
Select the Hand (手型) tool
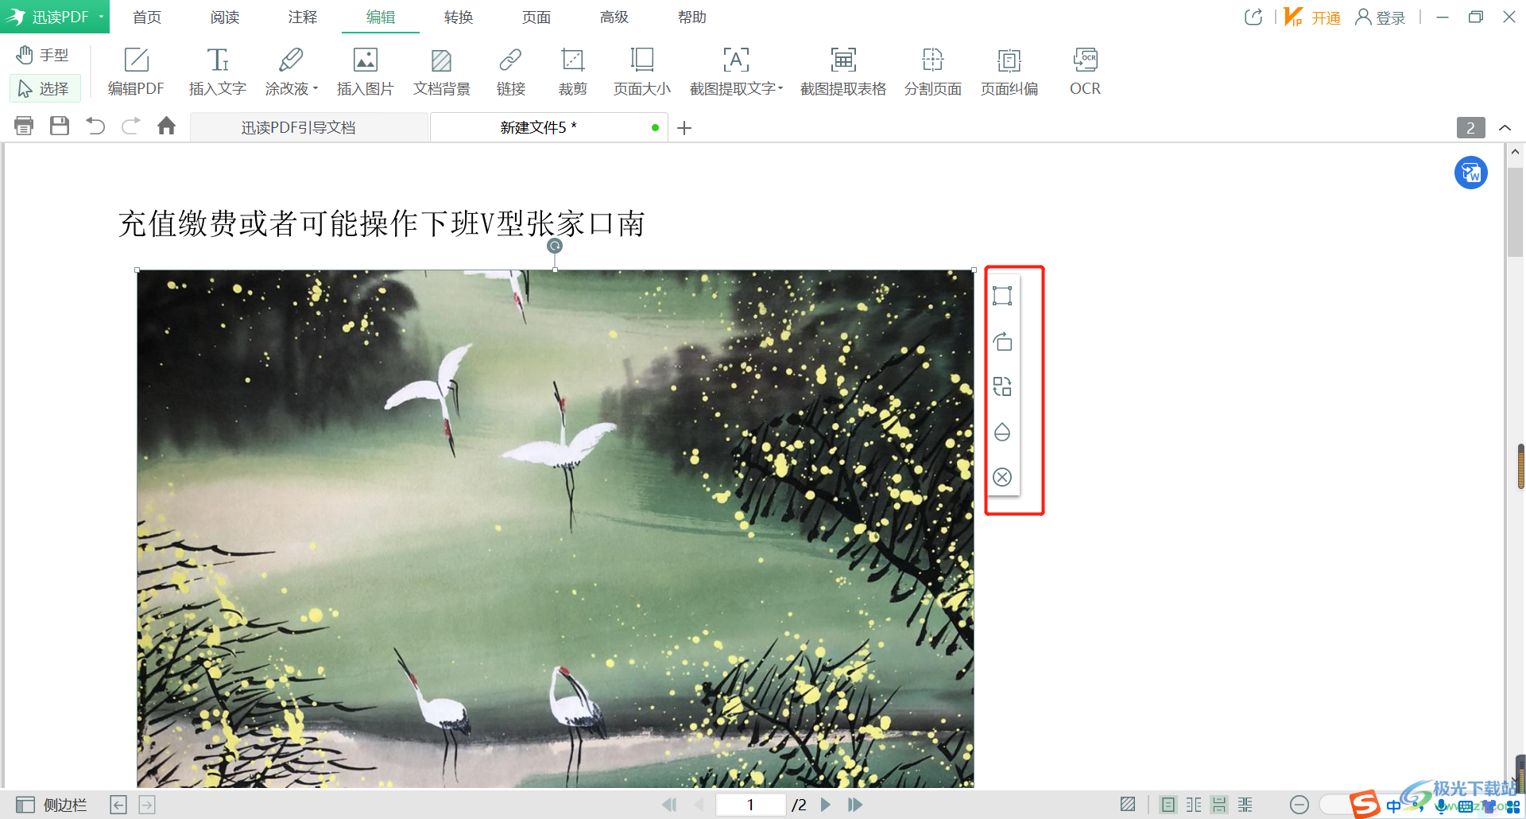[x=43, y=55]
